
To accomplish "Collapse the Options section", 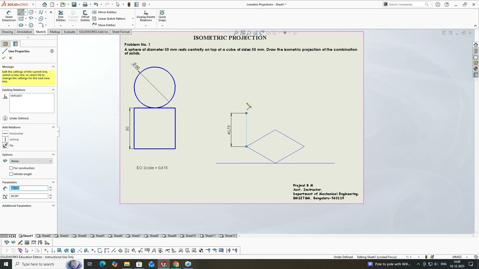I will point(53,154).
